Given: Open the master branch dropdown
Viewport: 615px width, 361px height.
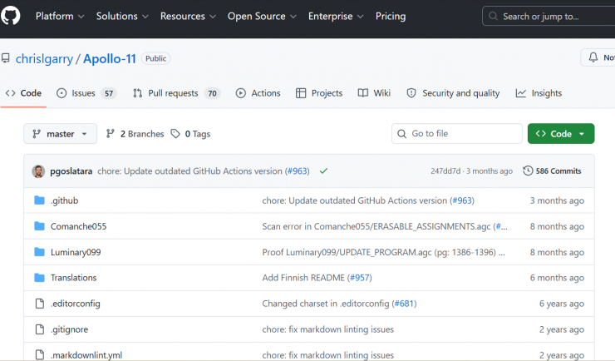Looking at the screenshot, I should 60,134.
